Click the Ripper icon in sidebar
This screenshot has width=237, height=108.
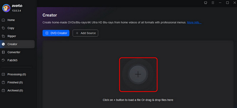[x=3, y=36]
